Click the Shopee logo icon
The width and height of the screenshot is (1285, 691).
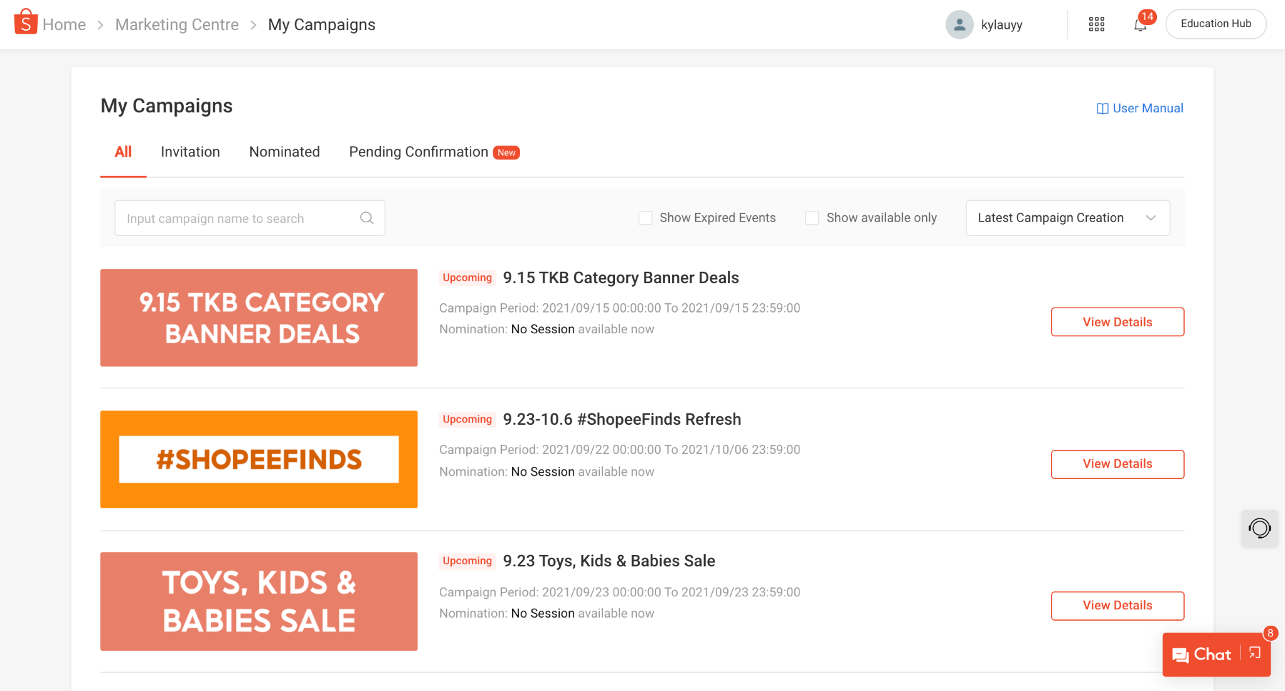click(x=26, y=23)
